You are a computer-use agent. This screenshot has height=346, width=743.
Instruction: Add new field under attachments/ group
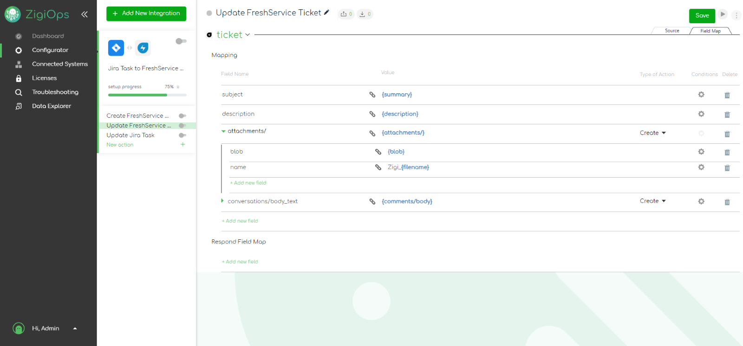click(x=248, y=183)
